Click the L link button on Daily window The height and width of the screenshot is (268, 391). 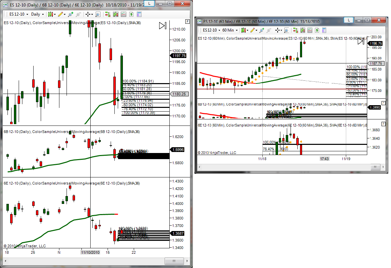pos(149,3)
